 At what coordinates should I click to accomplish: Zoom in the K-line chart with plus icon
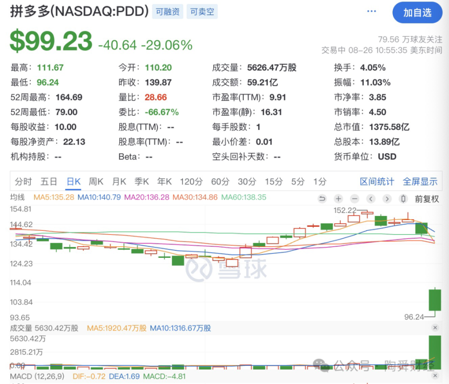point(338,199)
